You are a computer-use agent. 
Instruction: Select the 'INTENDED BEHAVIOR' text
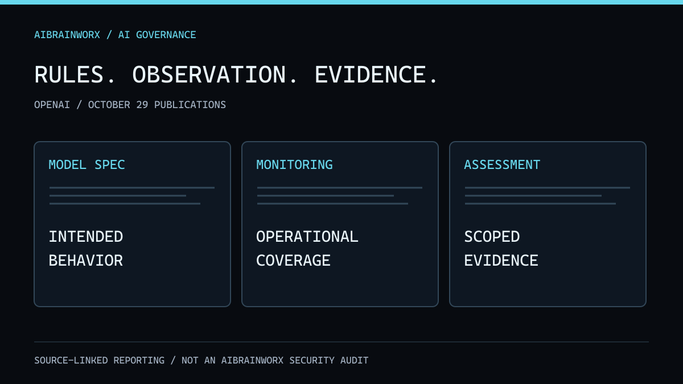86,249
